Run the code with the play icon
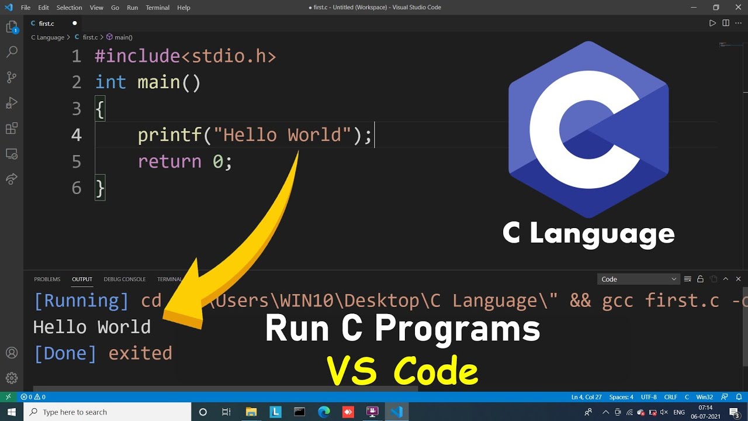Screen dimensions: 748x421 [712, 23]
